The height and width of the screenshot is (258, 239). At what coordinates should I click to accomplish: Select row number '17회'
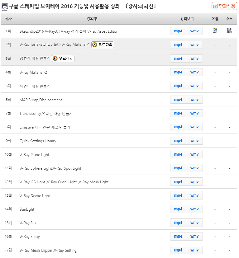click(x=8, y=250)
